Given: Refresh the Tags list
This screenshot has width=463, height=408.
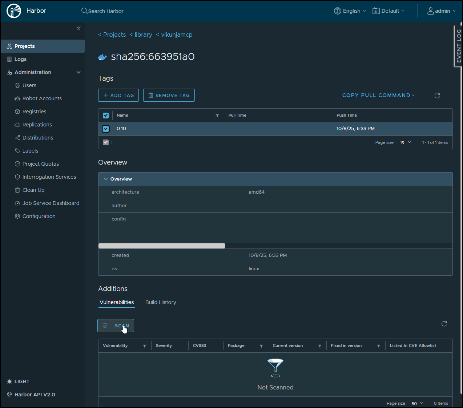Looking at the screenshot, I should [437, 96].
